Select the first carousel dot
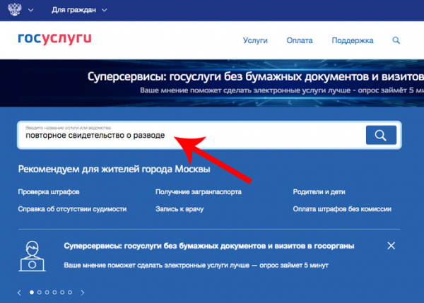The image size is (424, 303). pyautogui.click(x=32, y=292)
